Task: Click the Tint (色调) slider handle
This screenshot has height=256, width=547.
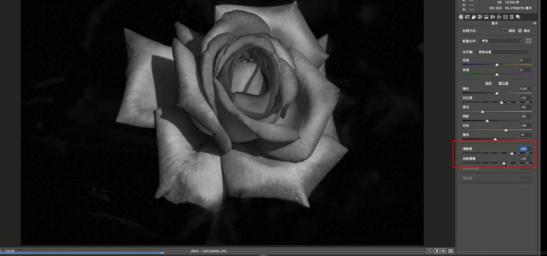Action: [497, 74]
